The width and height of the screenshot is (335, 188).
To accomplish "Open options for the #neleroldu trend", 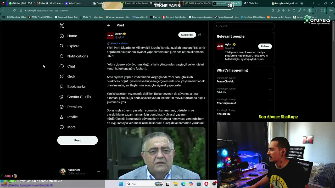I will pyautogui.click(x=270, y=111).
